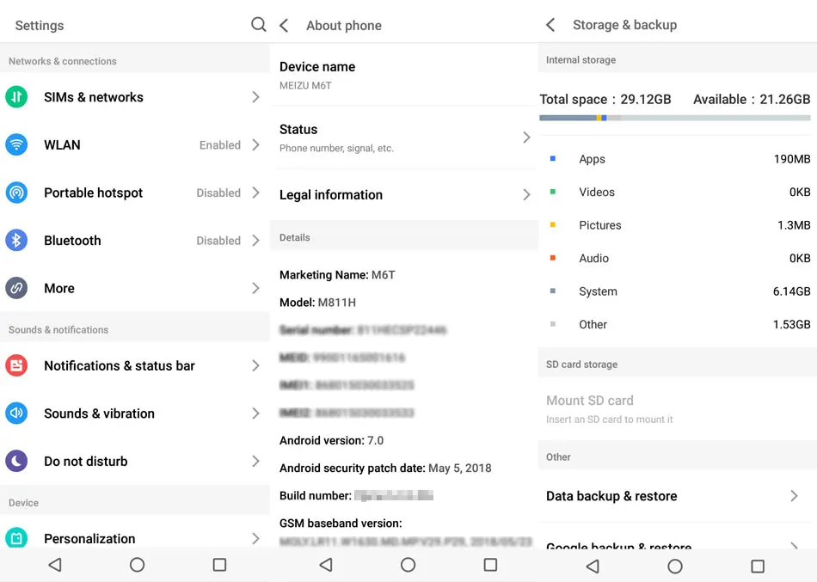This screenshot has width=817, height=582.
Task: Go back from the About phone screen
Action: pos(284,26)
